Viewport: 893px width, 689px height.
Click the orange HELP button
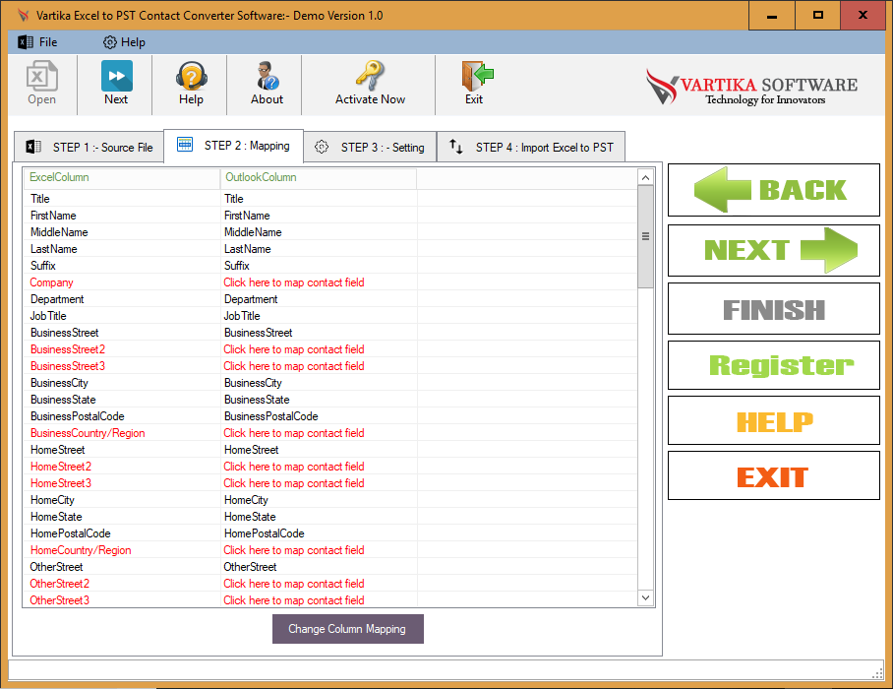773,420
